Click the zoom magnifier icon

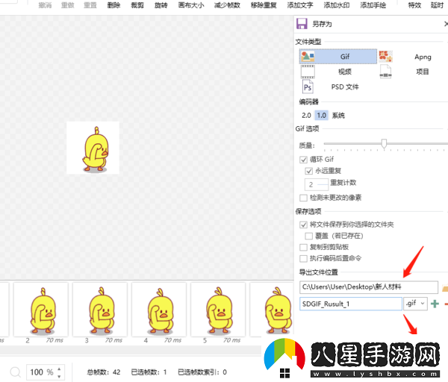15,372
